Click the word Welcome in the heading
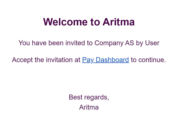This screenshot has height=116, width=180. (65, 22)
